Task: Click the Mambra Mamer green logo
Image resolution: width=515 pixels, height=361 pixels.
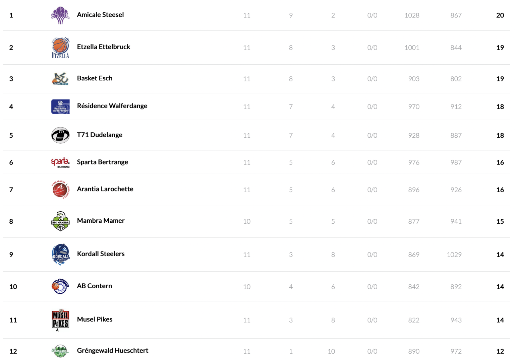Action: [x=60, y=221]
